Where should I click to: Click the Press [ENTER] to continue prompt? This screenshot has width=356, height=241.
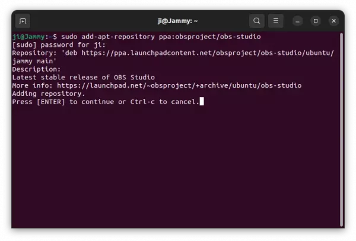click(x=105, y=102)
